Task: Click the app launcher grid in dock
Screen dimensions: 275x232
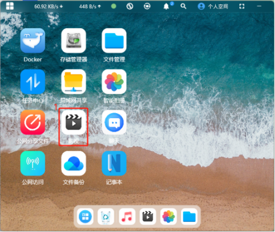Action: (x=85, y=216)
